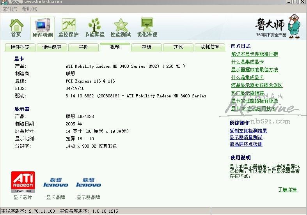Select the 硬件检测 hardware detection icon
307x215 pixels.
coord(43,28)
